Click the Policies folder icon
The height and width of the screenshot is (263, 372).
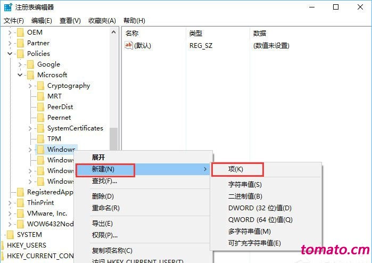click(x=21, y=54)
